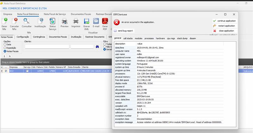
Task: Select the Data radio option
Action: (x=5, y=45)
